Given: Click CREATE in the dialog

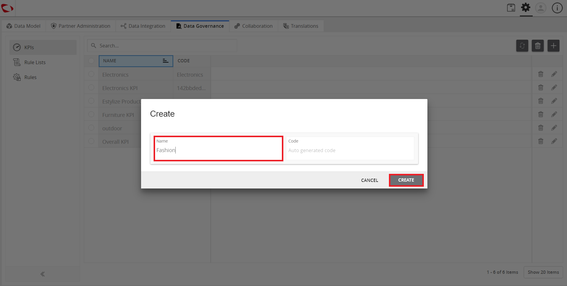Looking at the screenshot, I should 406,180.
